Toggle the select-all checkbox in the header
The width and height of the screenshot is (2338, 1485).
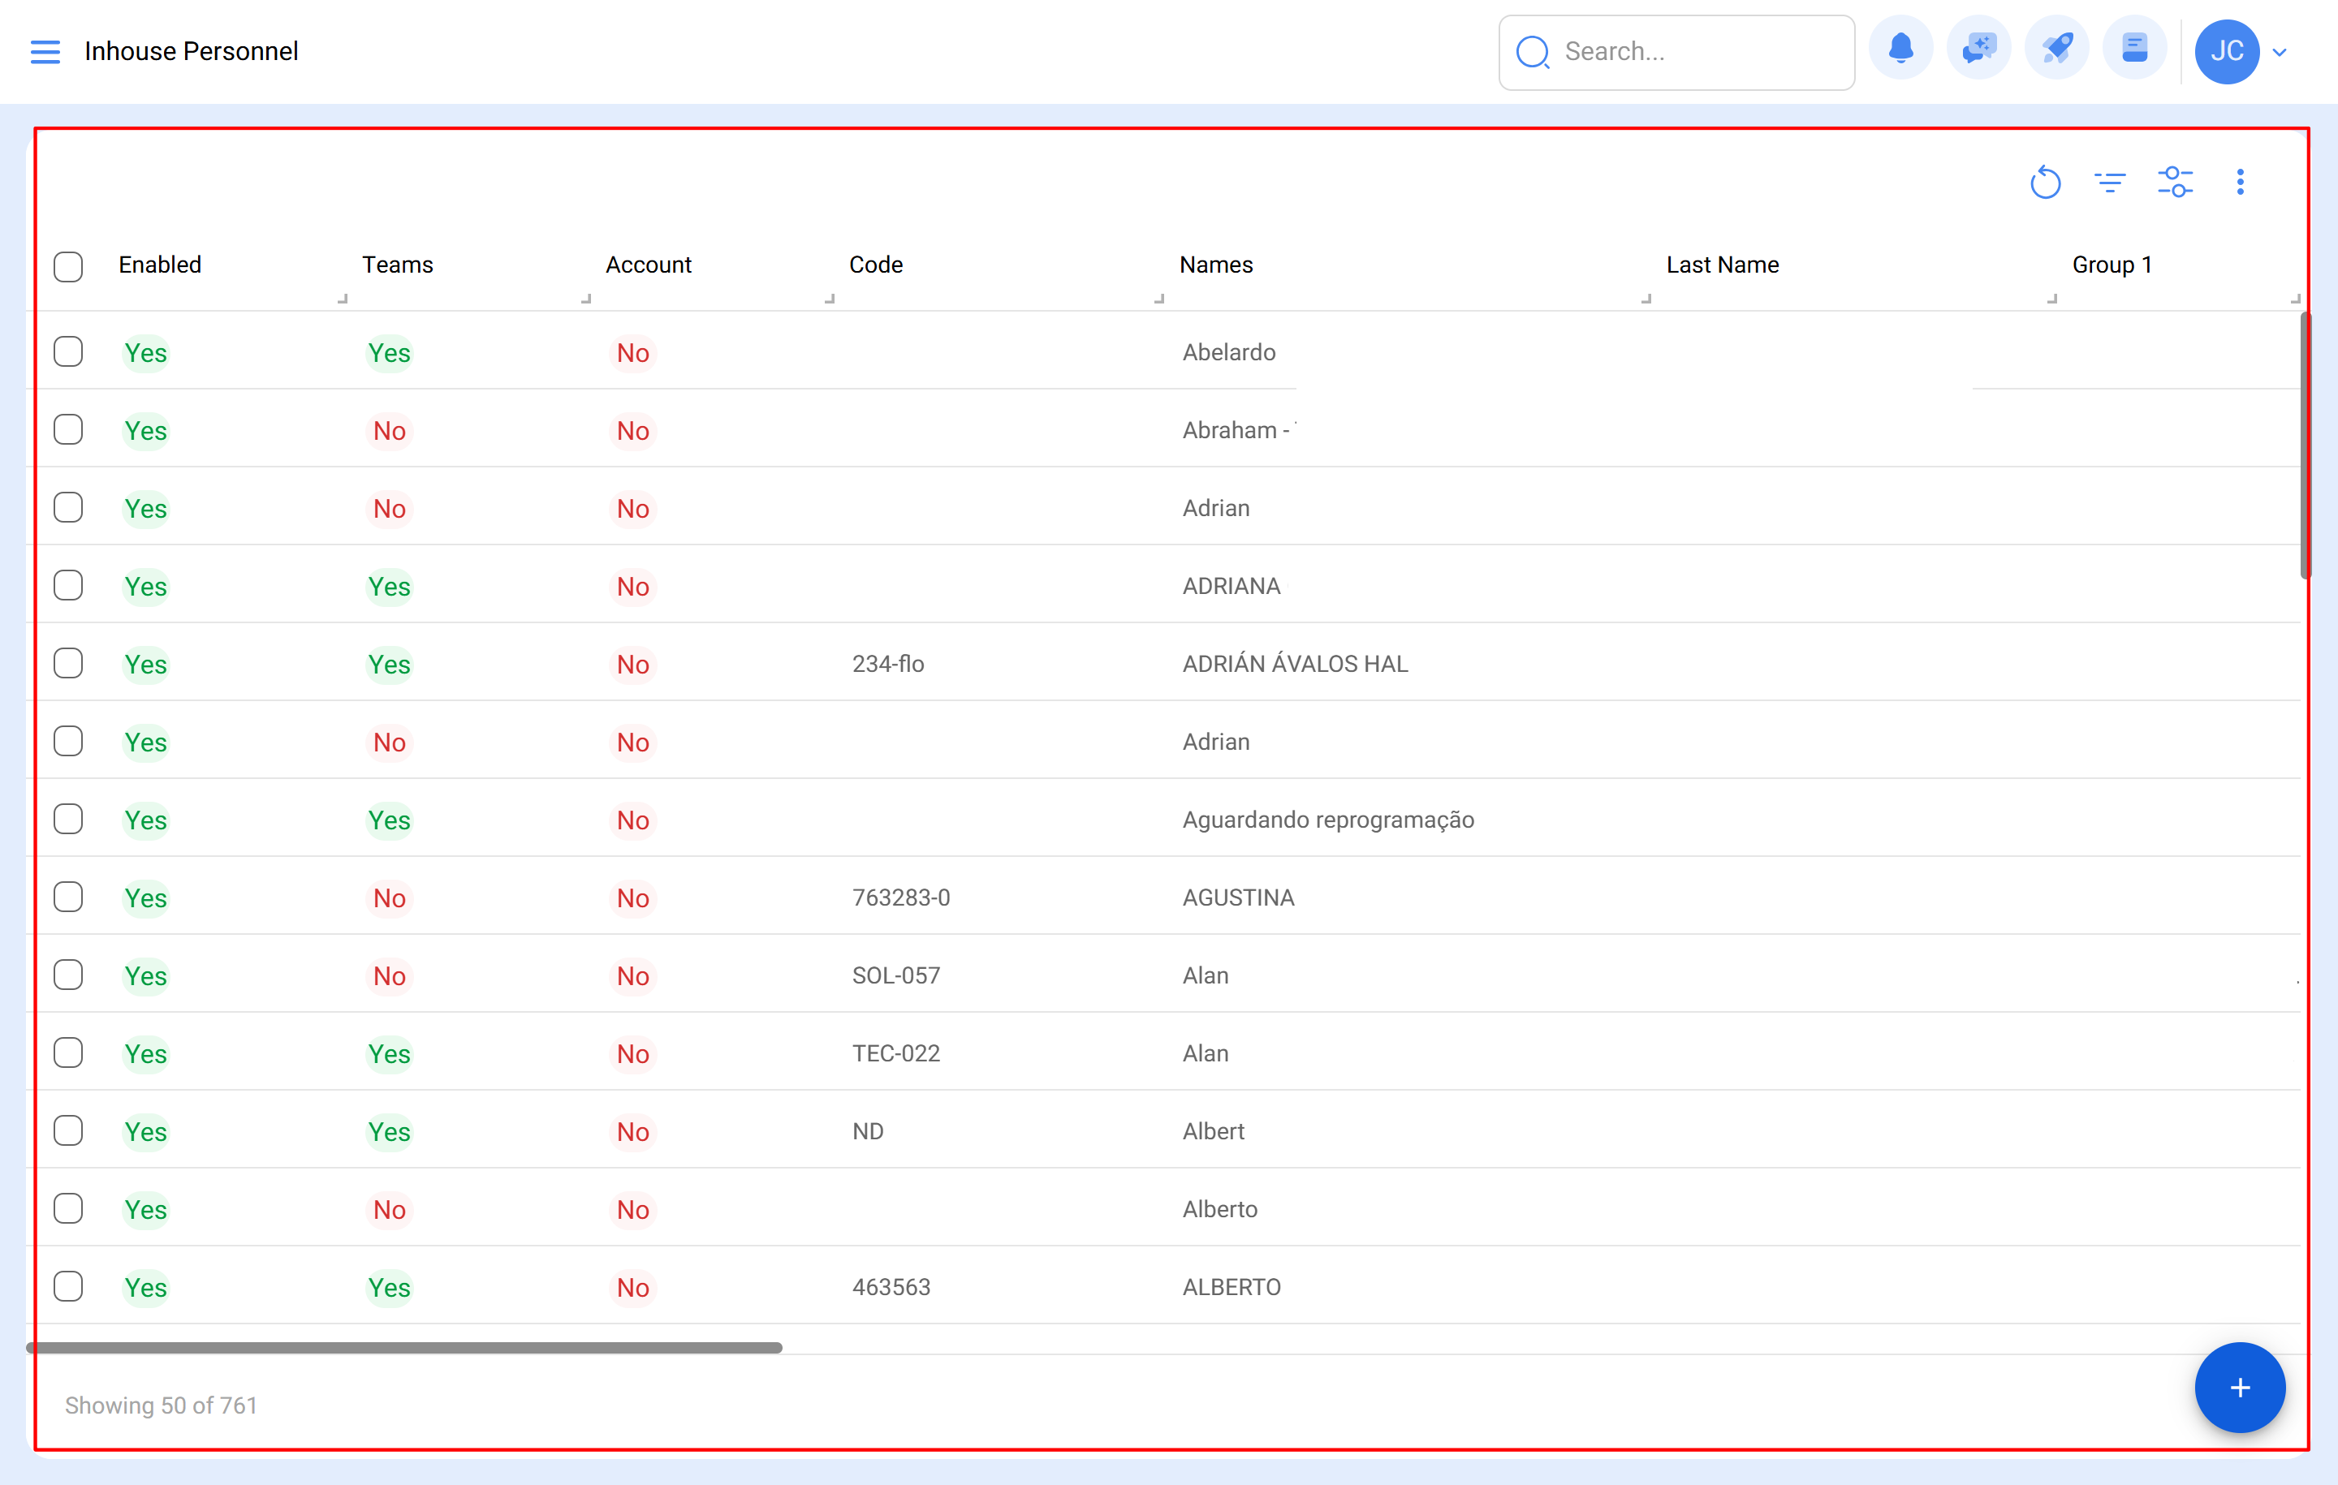[x=68, y=266]
